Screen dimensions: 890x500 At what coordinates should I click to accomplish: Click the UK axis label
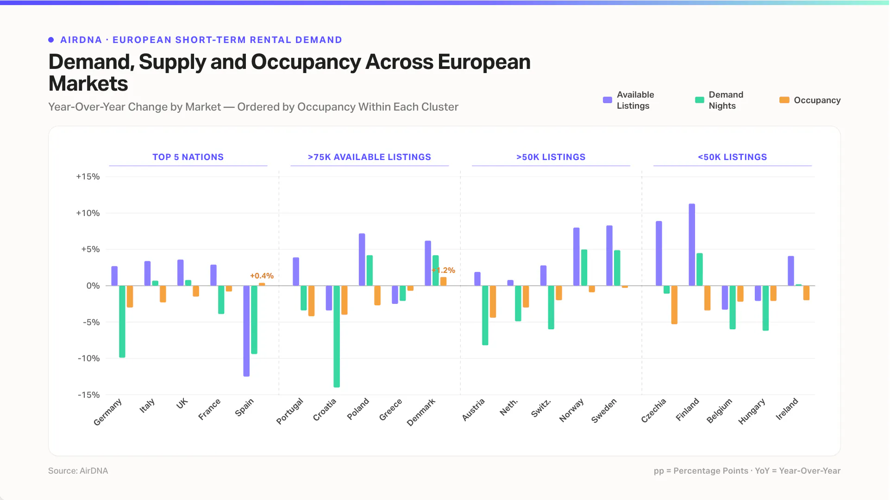[x=182, y=403]
